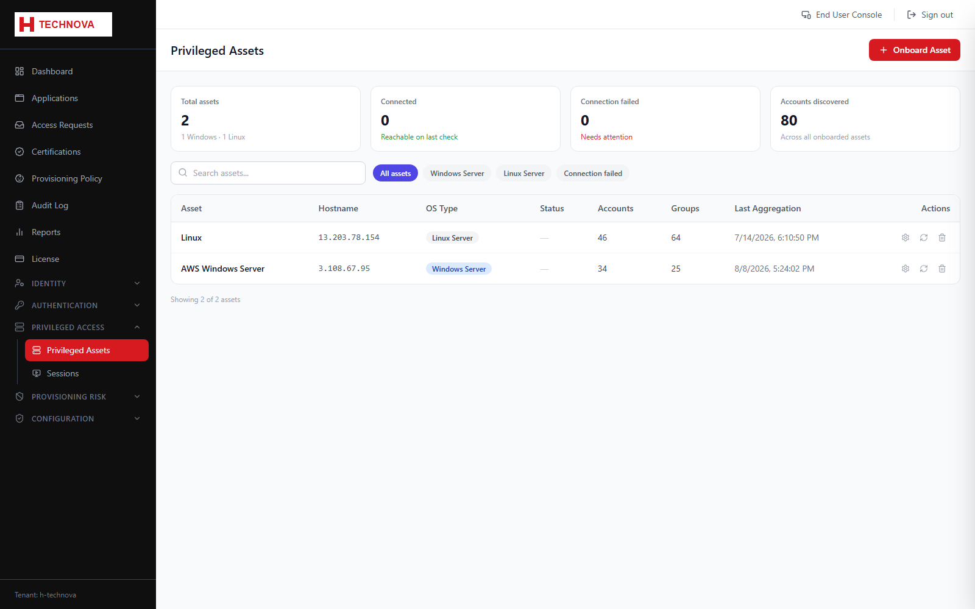Click hostname 3.108.67.95
The image size is (975, 609).
pyautogui.click(x=344, y=269)
